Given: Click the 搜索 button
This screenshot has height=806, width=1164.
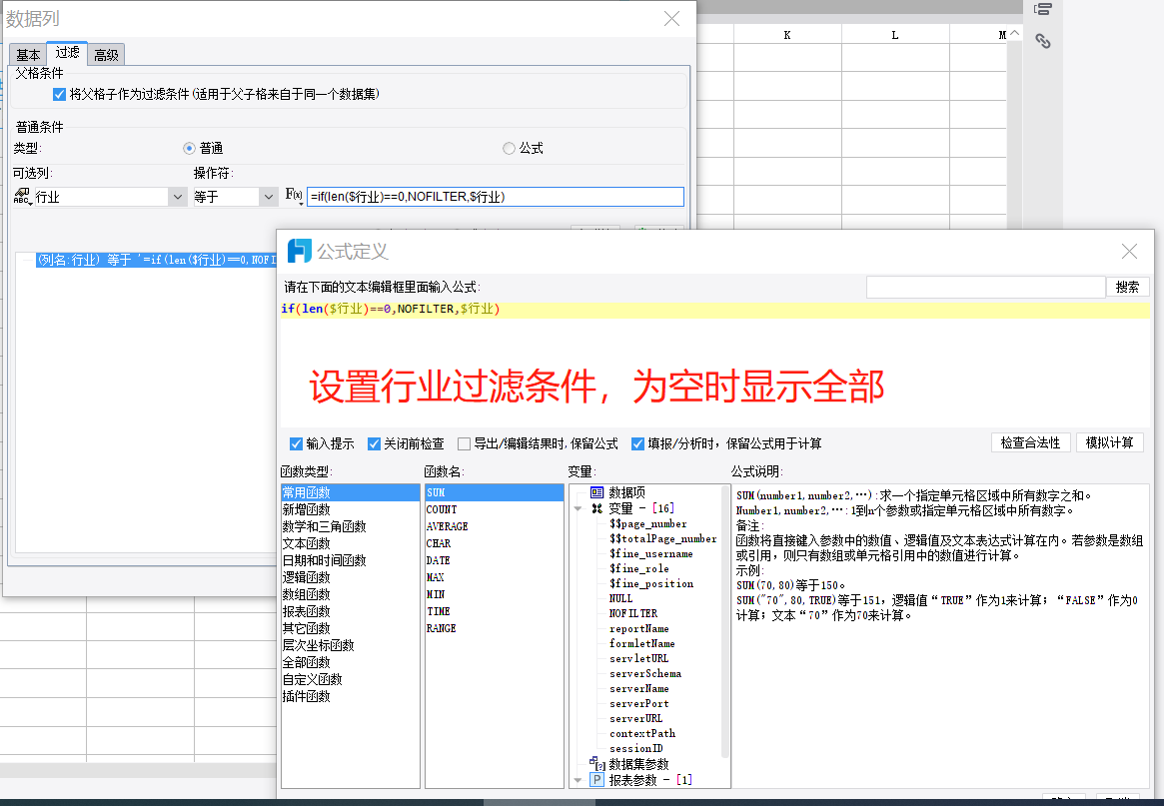Looking at the screenshot, I should tap(1128, 288).
